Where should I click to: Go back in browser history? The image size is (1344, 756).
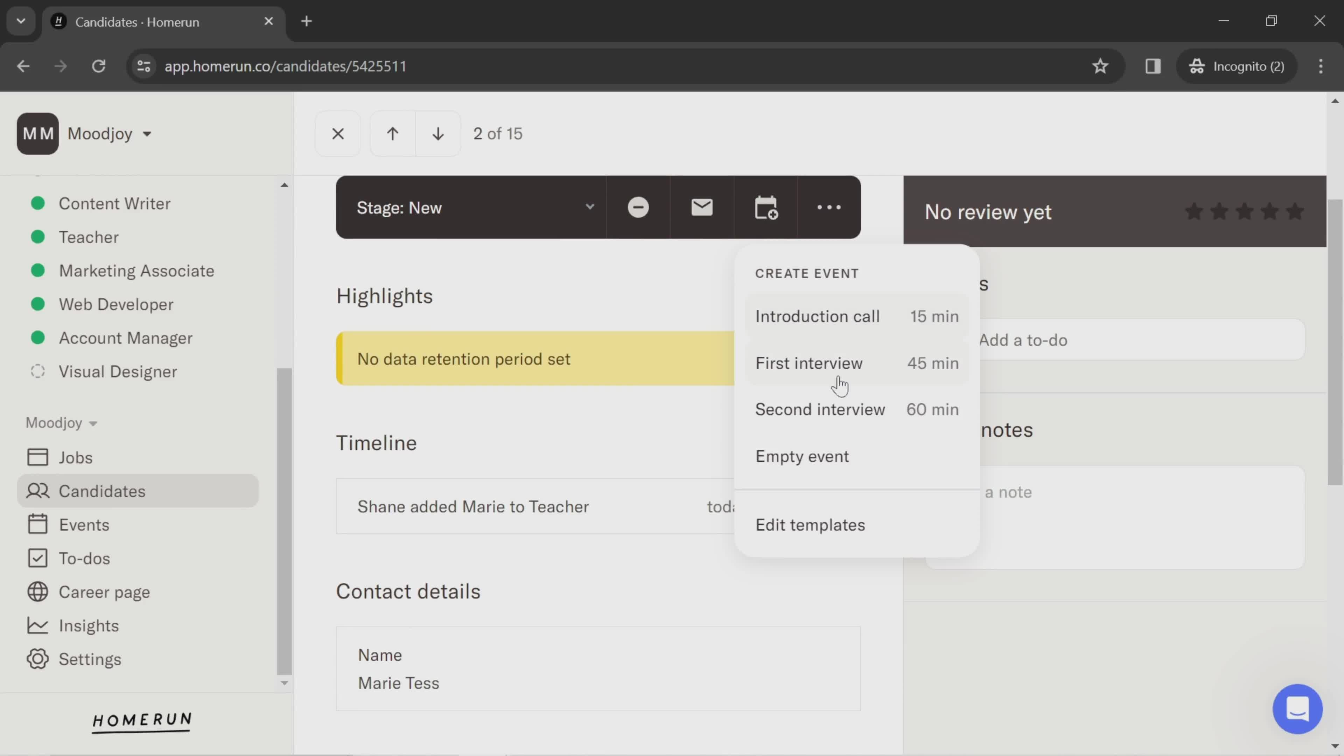point(23,66)
